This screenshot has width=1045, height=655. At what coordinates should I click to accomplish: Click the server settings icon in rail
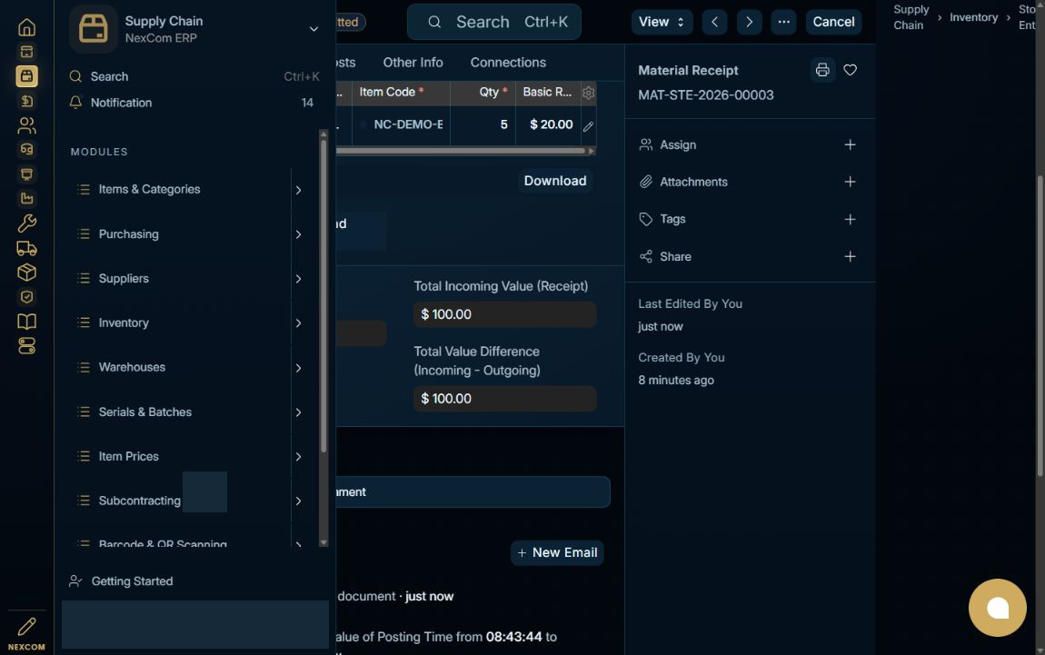[26, 346]
